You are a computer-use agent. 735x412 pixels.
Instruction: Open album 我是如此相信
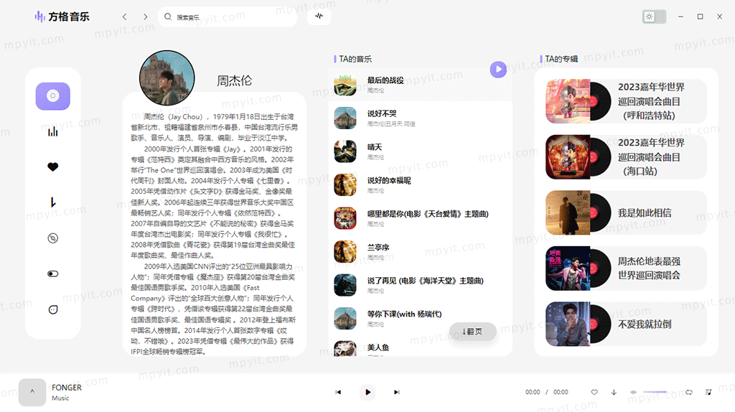626,212
